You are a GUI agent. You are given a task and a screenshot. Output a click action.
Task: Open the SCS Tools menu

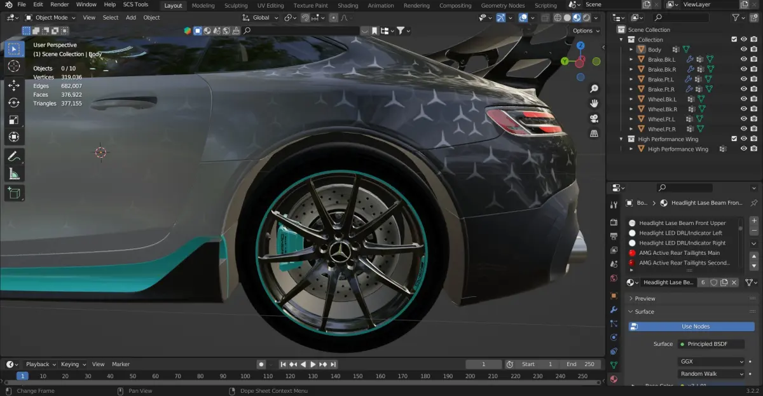coord(135,4)
